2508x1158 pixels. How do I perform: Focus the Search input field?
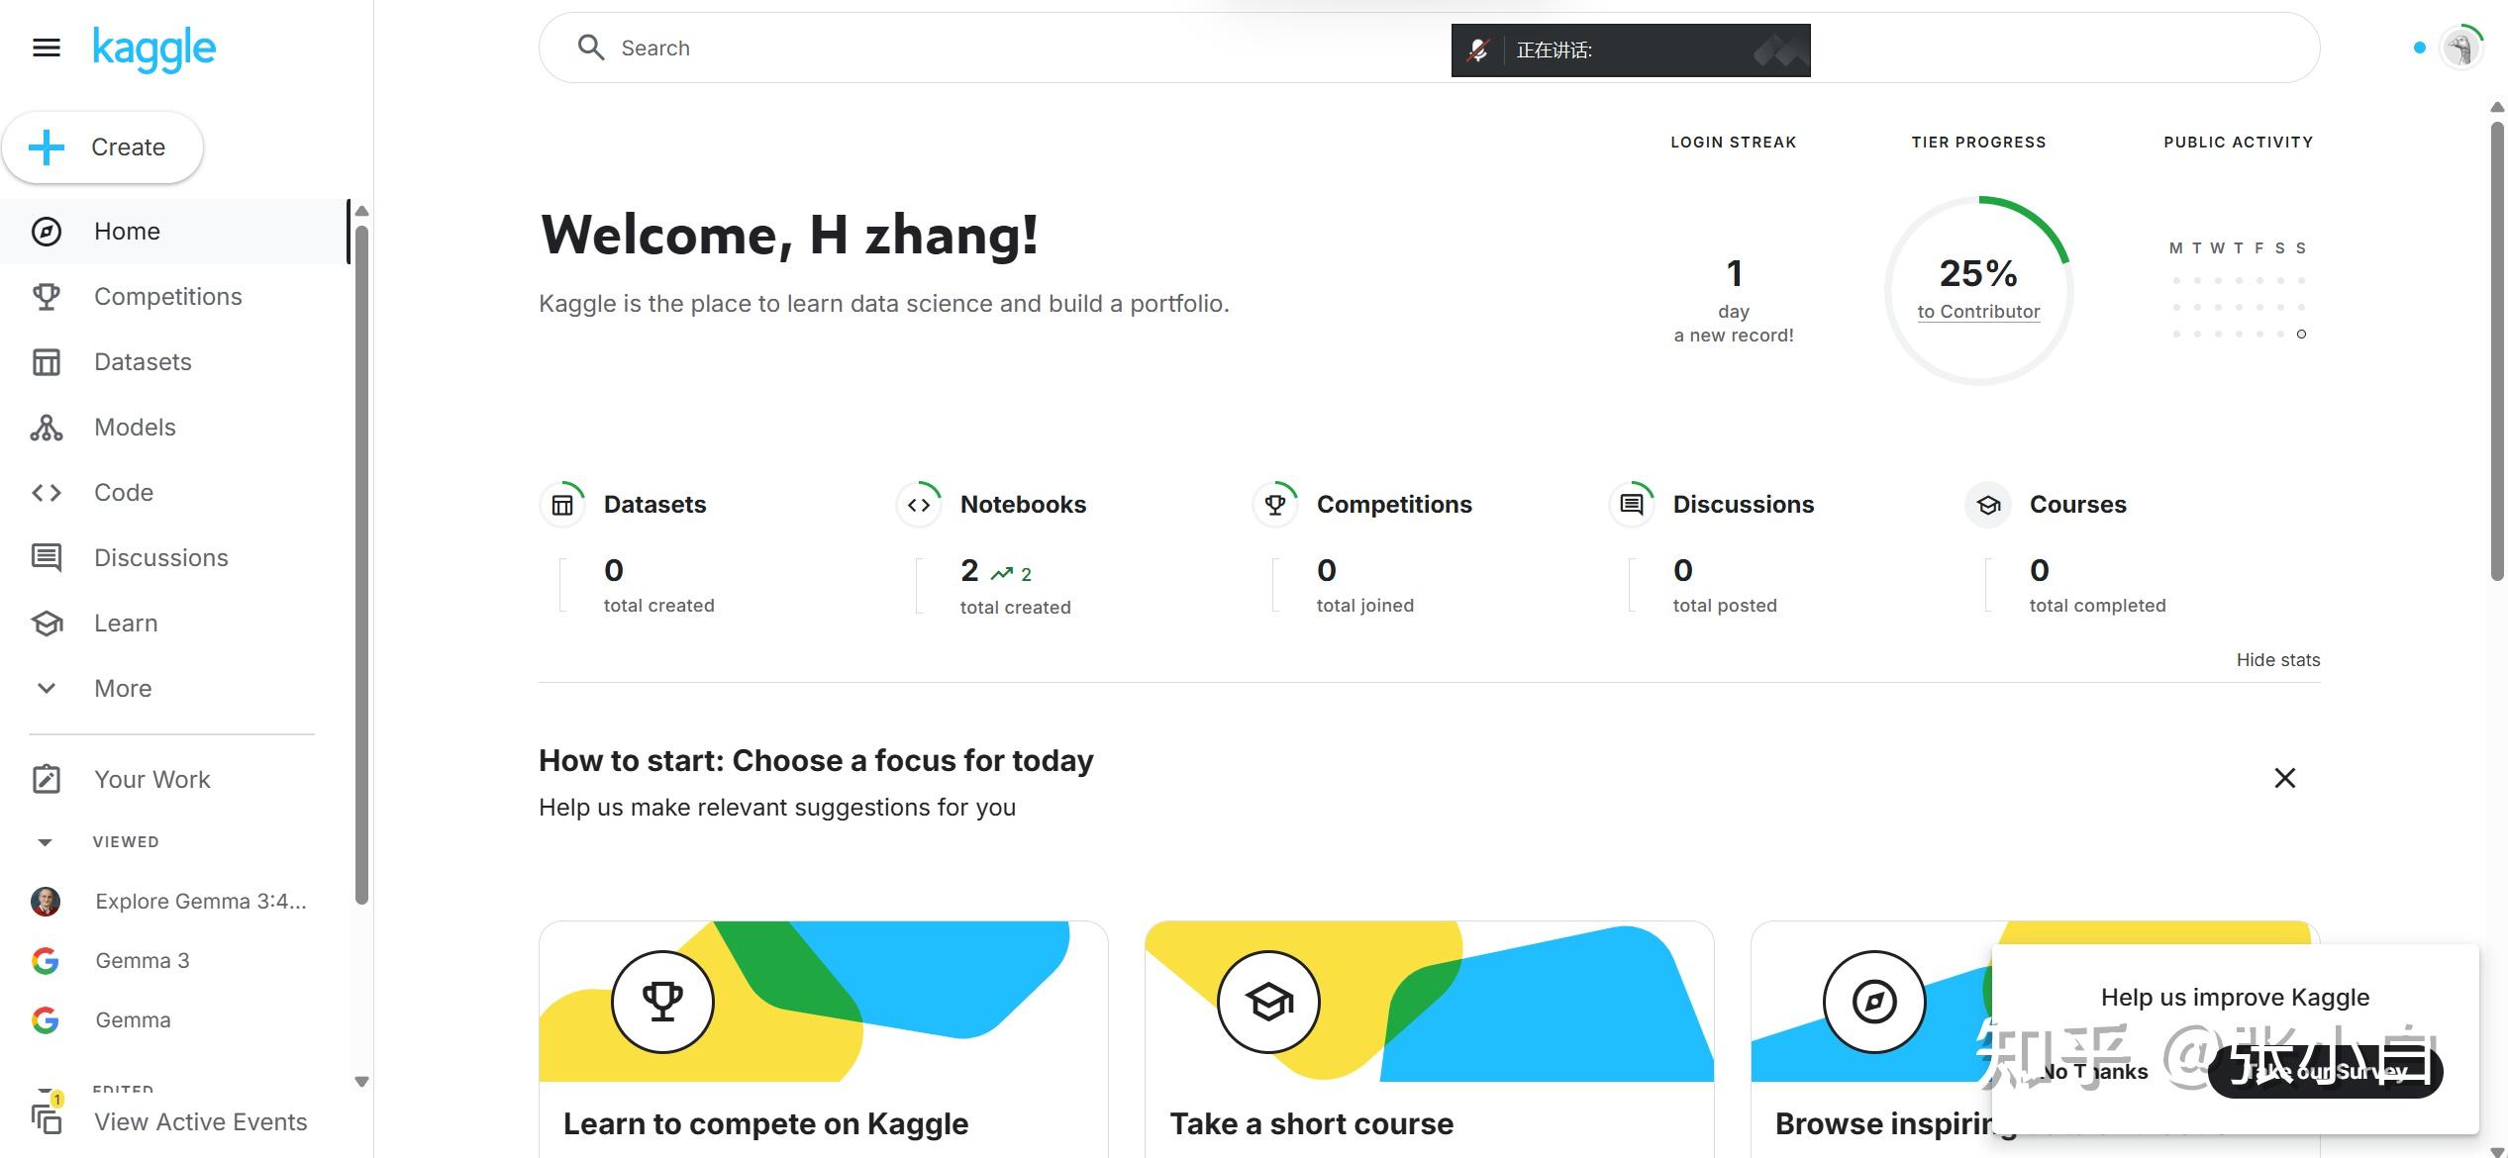pos(990,48)
